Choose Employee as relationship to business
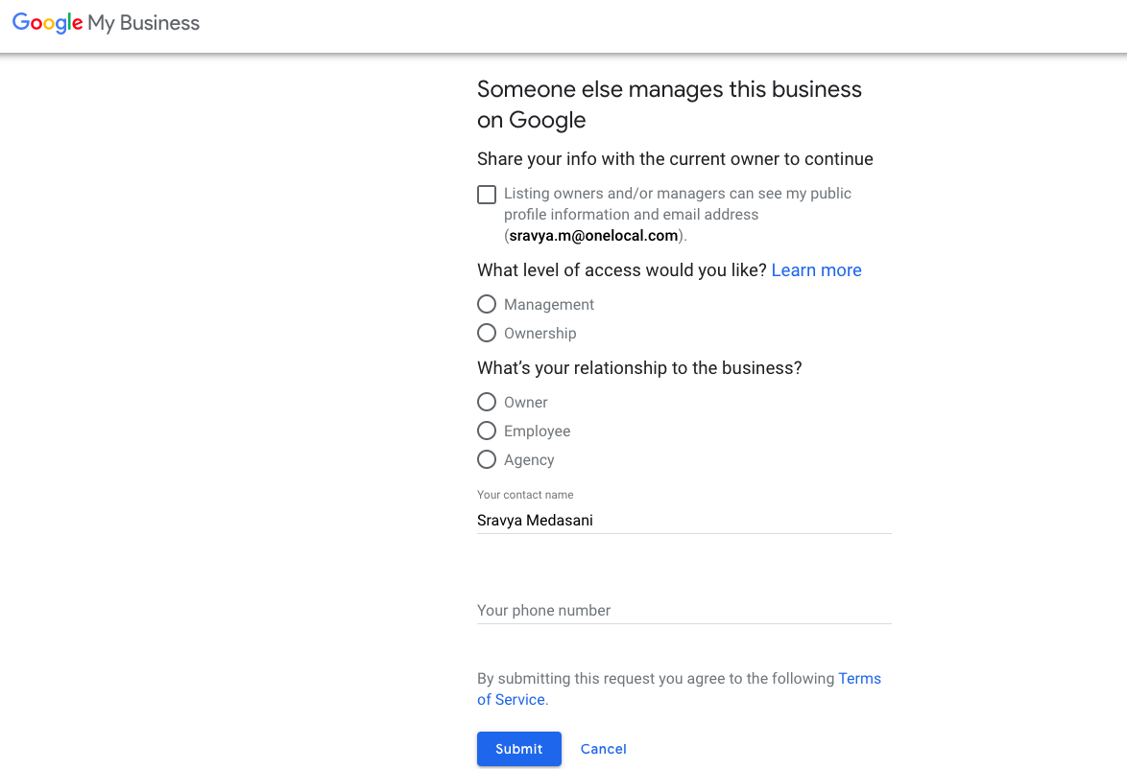The image size is (1127, 769). 487,431
